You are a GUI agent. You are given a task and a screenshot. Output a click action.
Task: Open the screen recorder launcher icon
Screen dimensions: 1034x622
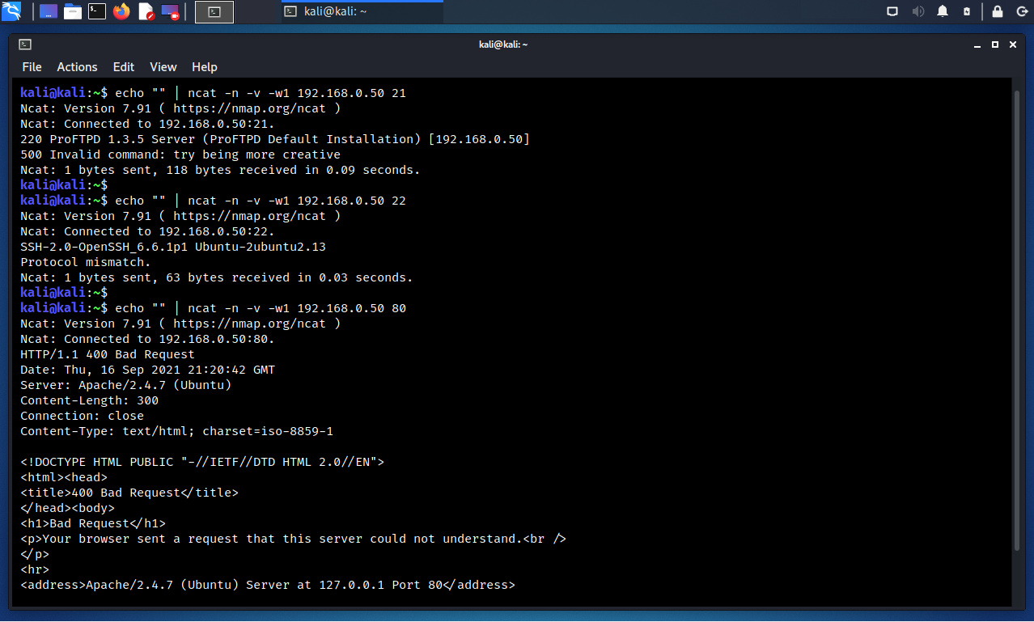[x=170, y=11]
